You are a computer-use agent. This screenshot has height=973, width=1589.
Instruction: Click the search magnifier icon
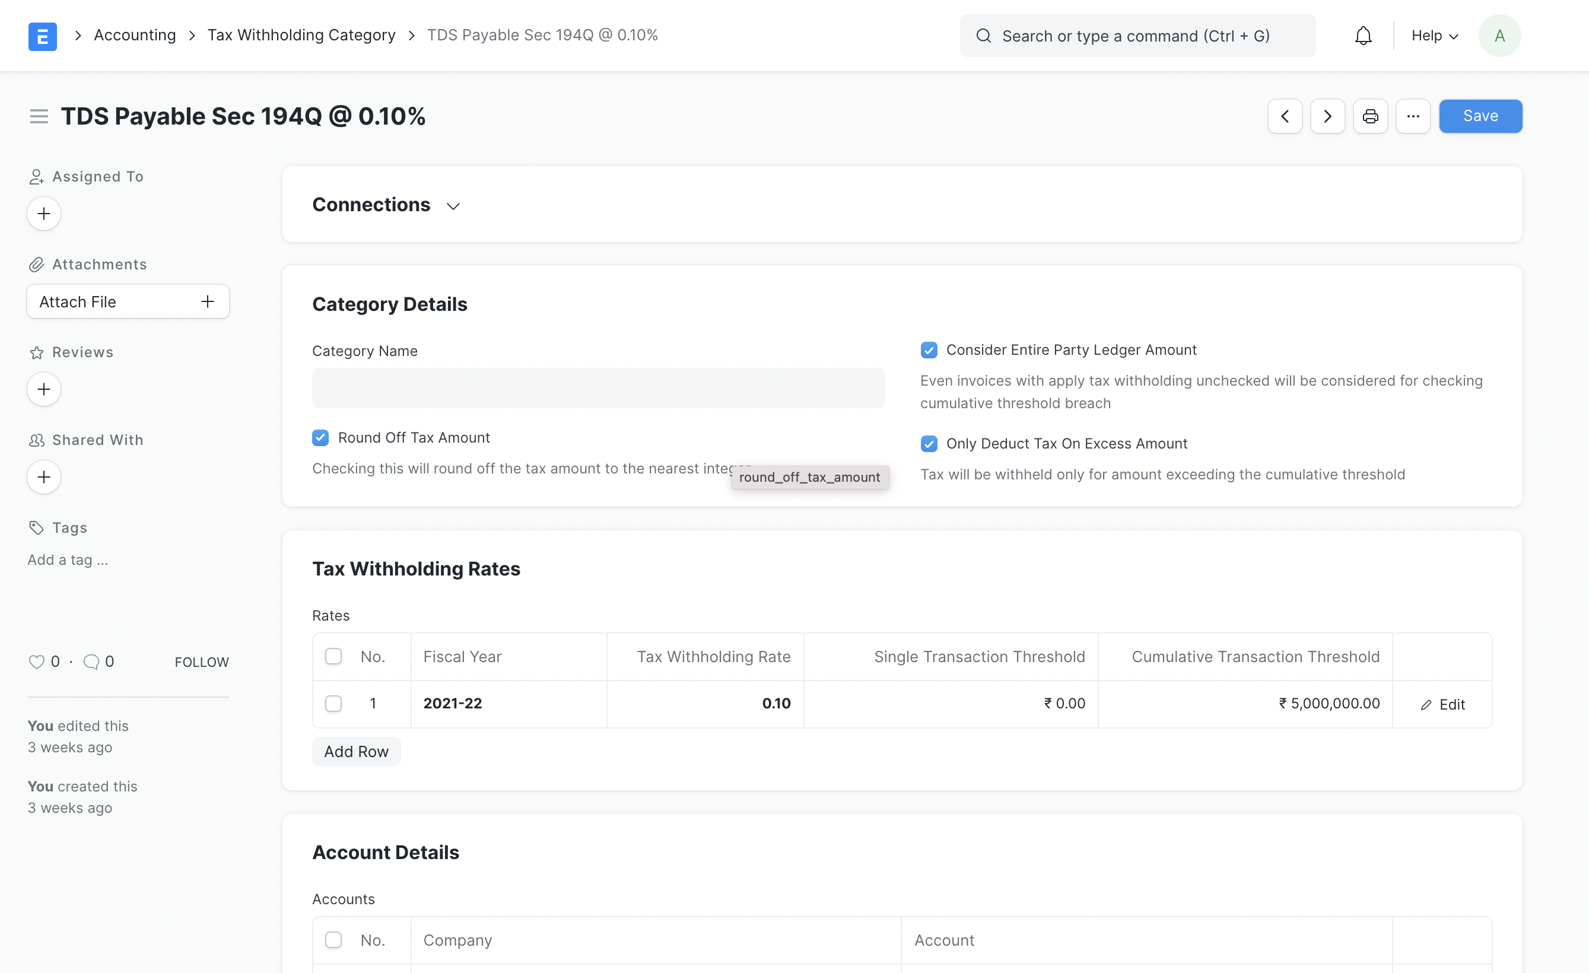tap(983, 36)
